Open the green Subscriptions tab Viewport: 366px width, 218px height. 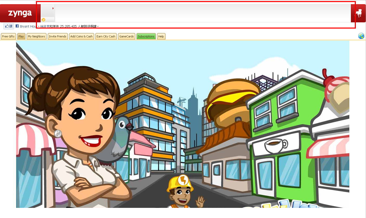(x=146, y=36)
